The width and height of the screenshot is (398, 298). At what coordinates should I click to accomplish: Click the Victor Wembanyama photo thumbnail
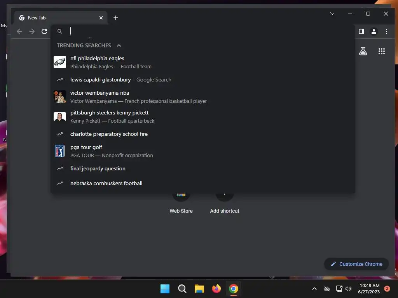[x=60, y=97]
